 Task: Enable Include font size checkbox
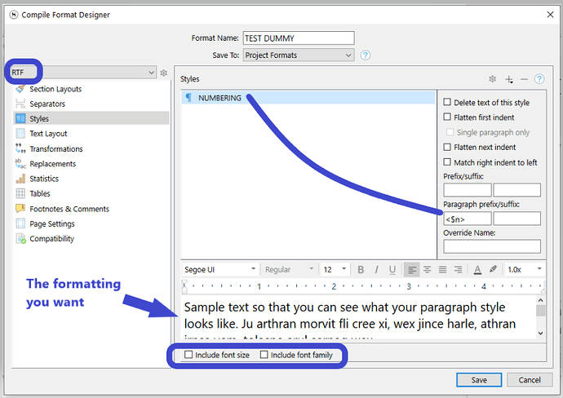click(188, 355)
